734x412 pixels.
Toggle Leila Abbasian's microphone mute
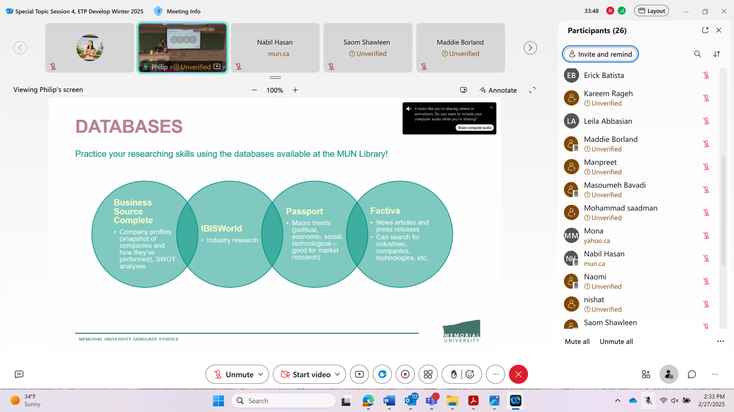706,121
